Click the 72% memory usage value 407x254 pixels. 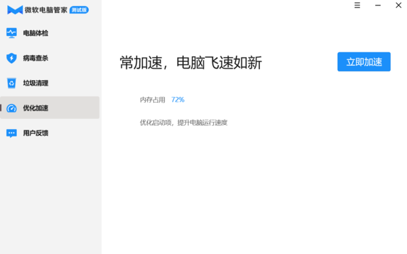(178, 100)
